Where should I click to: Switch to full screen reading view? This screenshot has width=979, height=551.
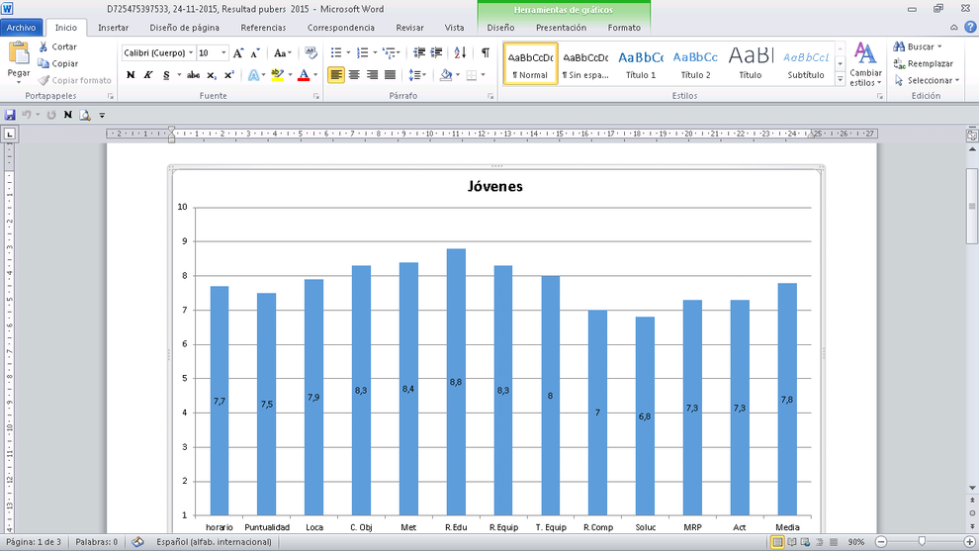point(791,542)
